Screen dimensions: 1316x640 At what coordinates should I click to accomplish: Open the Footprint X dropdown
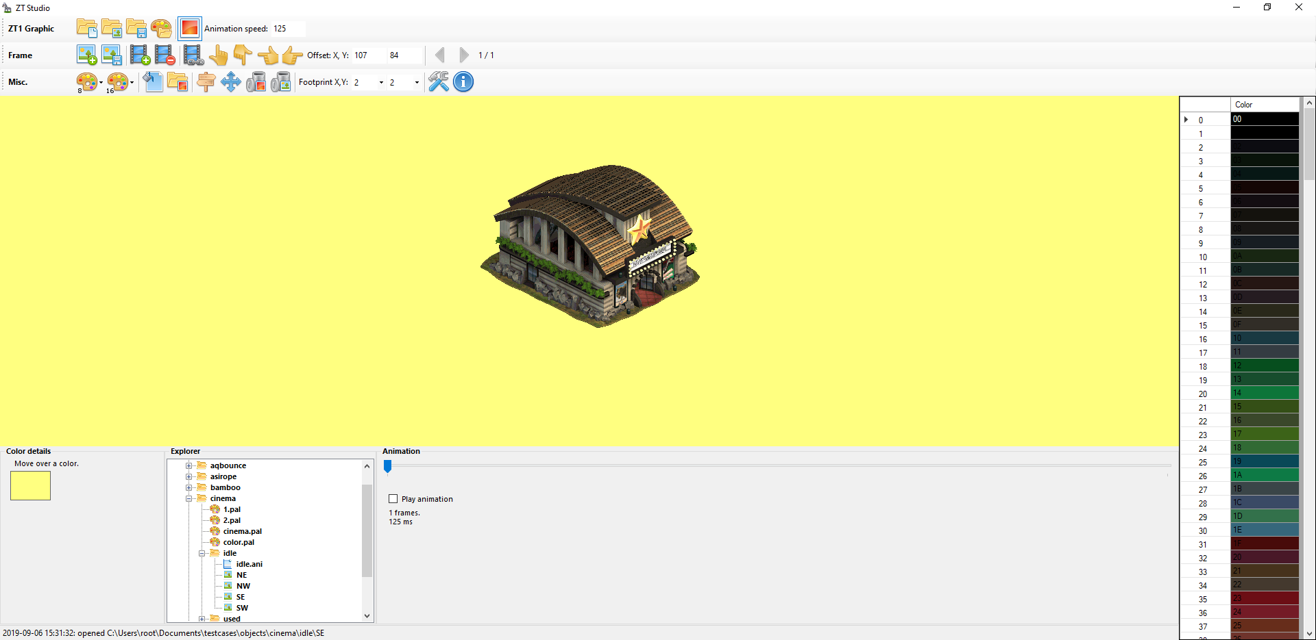point(381,82)
